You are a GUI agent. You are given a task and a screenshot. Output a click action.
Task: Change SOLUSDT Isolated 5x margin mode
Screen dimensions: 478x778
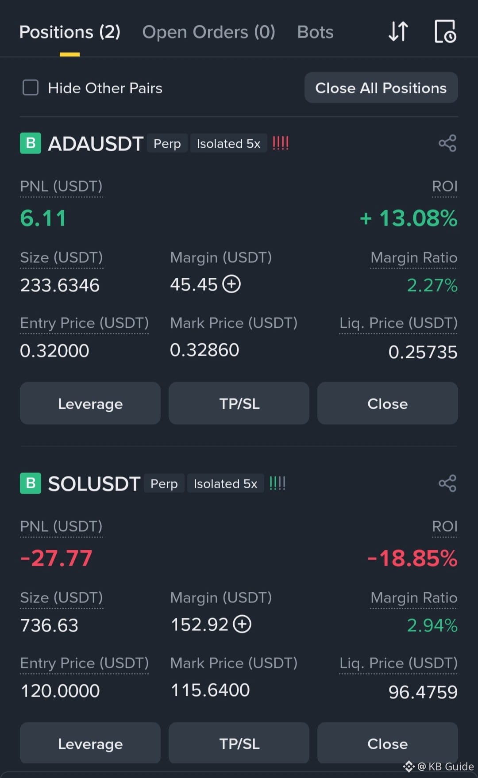(226, 483)
